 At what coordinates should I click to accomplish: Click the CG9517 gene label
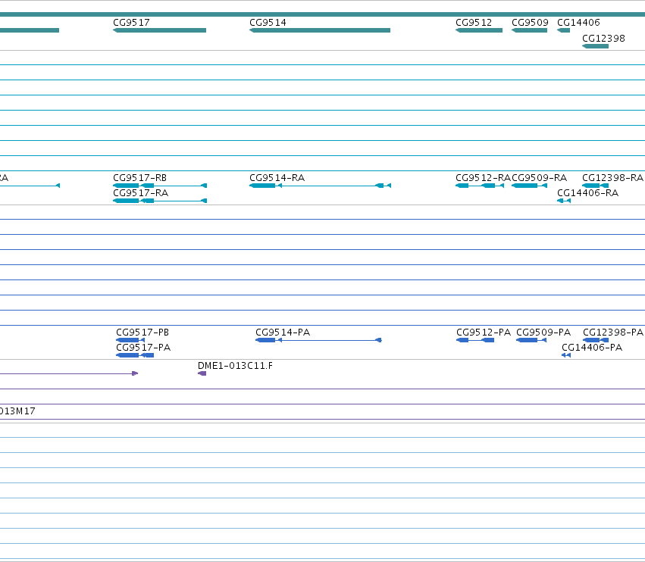pos(131,23)
